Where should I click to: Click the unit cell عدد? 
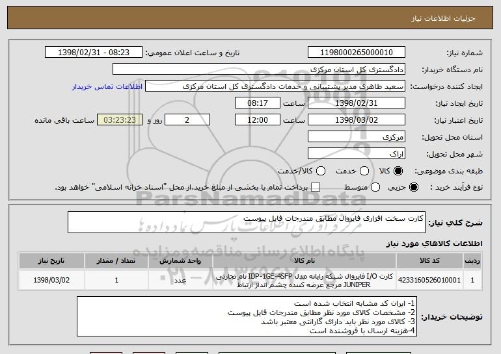click(x=180, y=280)
